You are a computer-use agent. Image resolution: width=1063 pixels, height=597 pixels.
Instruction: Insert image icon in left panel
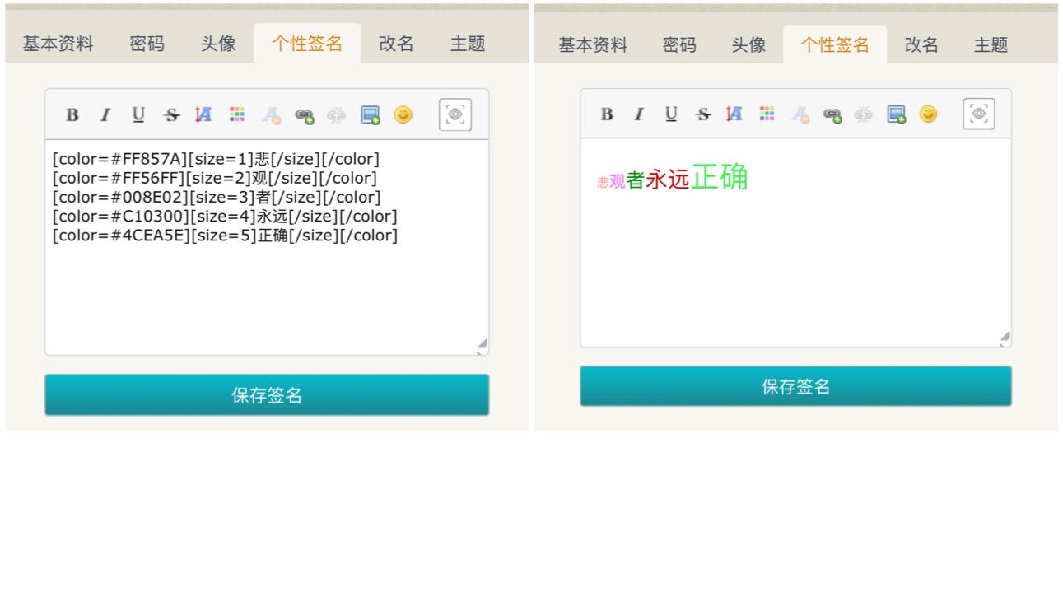tap(371, 115)
